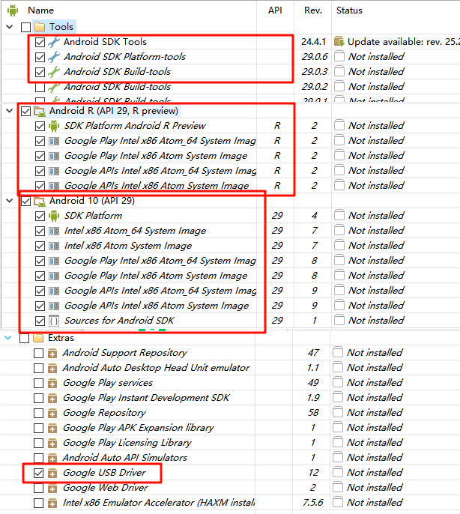Check the Extras group checkbox

[x=25, y=338]
